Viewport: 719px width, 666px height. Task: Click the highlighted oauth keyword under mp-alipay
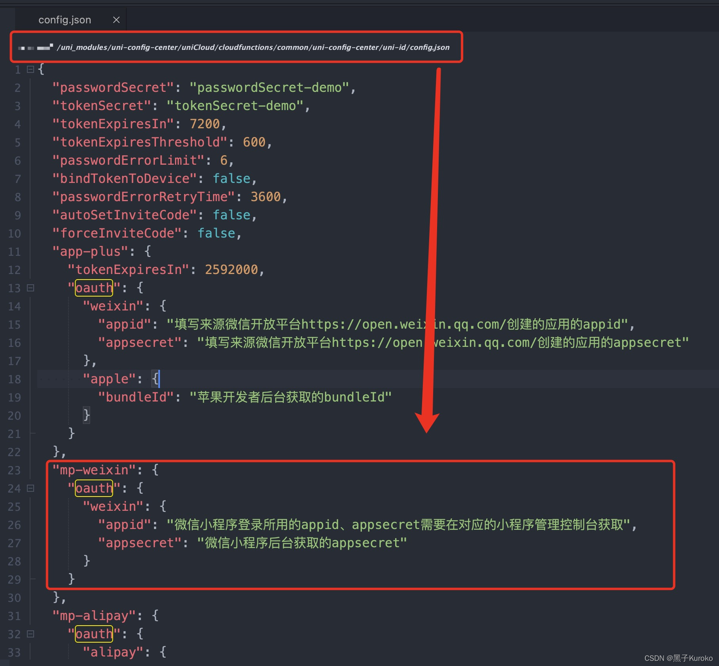tap(93, 634)
